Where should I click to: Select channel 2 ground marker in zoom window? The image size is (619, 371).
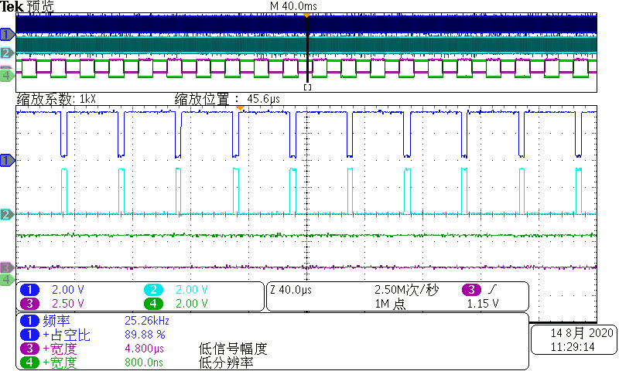(x=7, y=214)
